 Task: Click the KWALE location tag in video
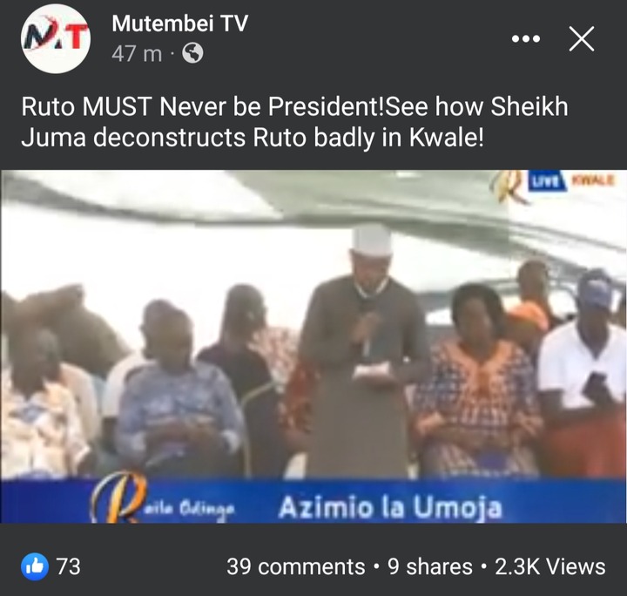[x=593, y=180]
